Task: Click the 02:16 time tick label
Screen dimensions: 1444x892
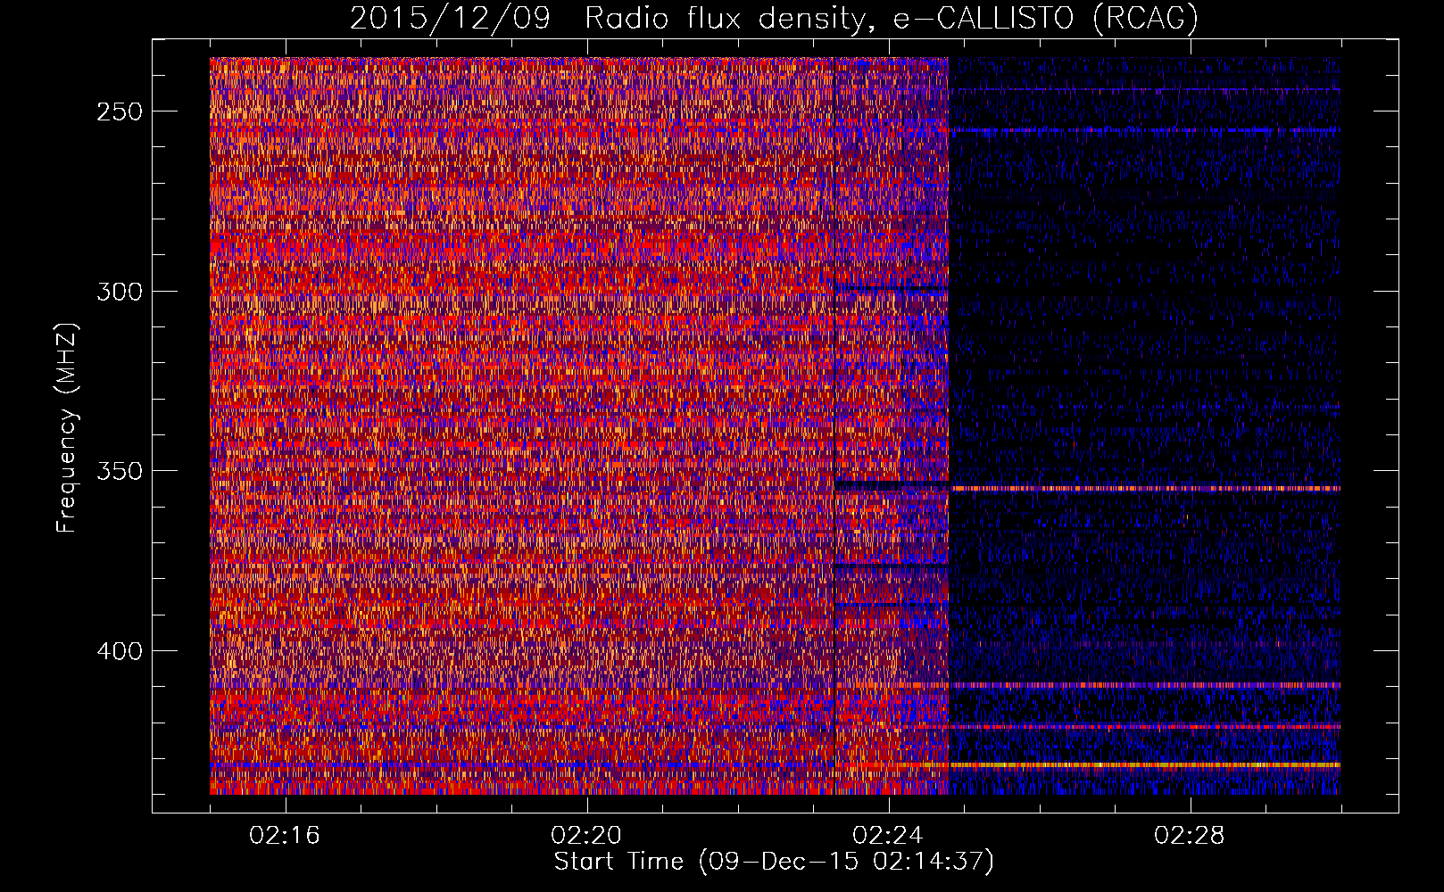Action: pyautogui.click(x=285, y=836)
